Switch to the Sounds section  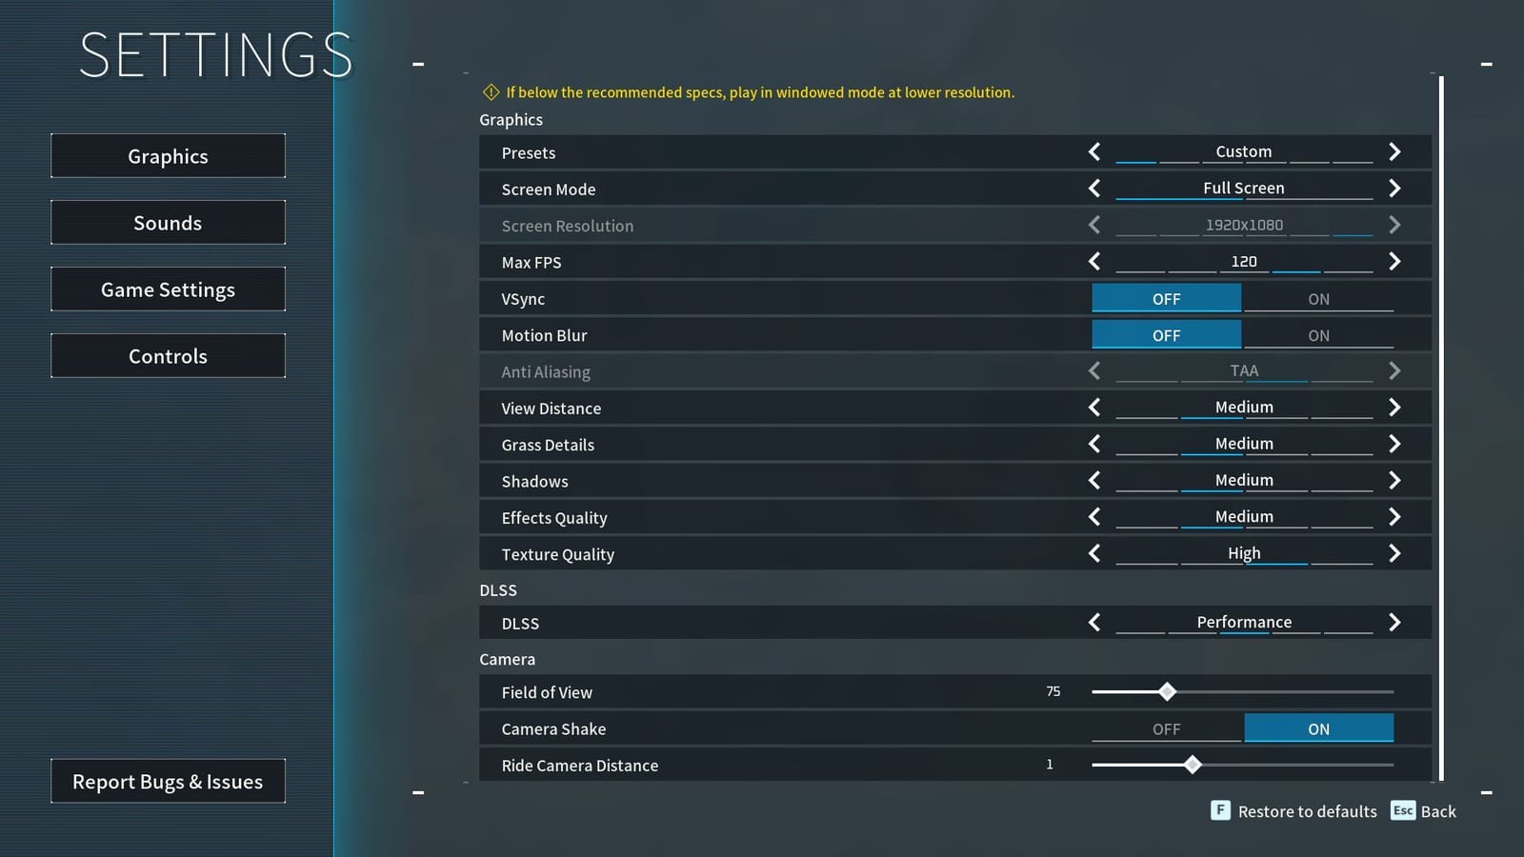[168, 222]
